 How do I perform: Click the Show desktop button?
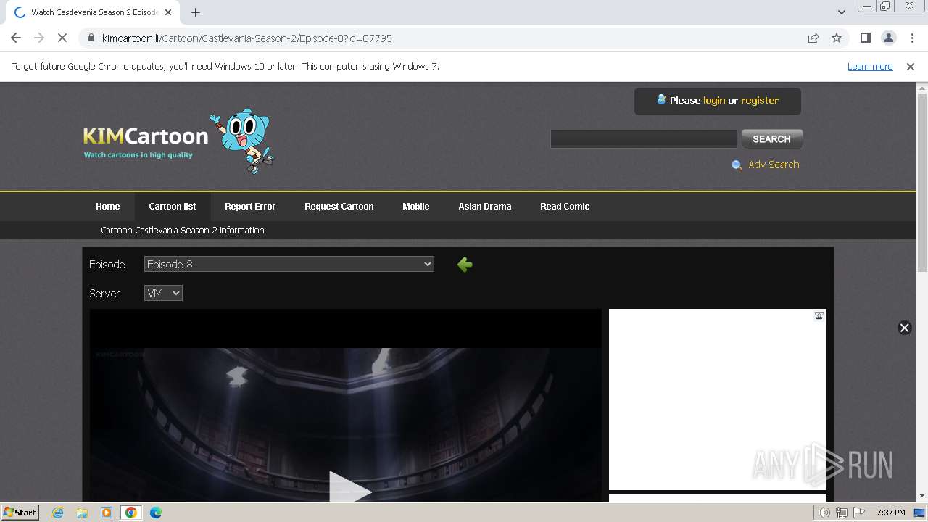click(920, 513)
